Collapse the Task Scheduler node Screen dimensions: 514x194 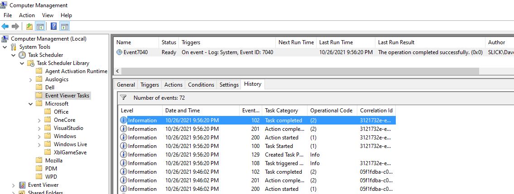tap(14, 55)
